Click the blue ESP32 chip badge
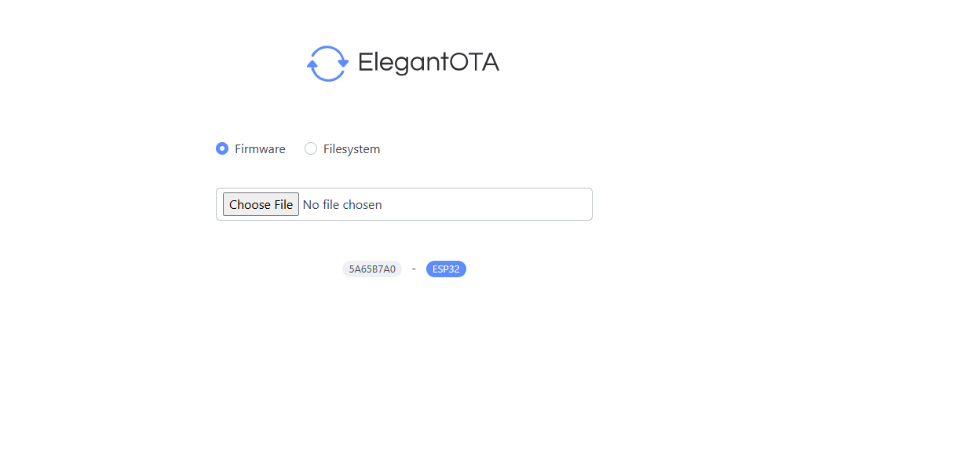 [446, 269]
